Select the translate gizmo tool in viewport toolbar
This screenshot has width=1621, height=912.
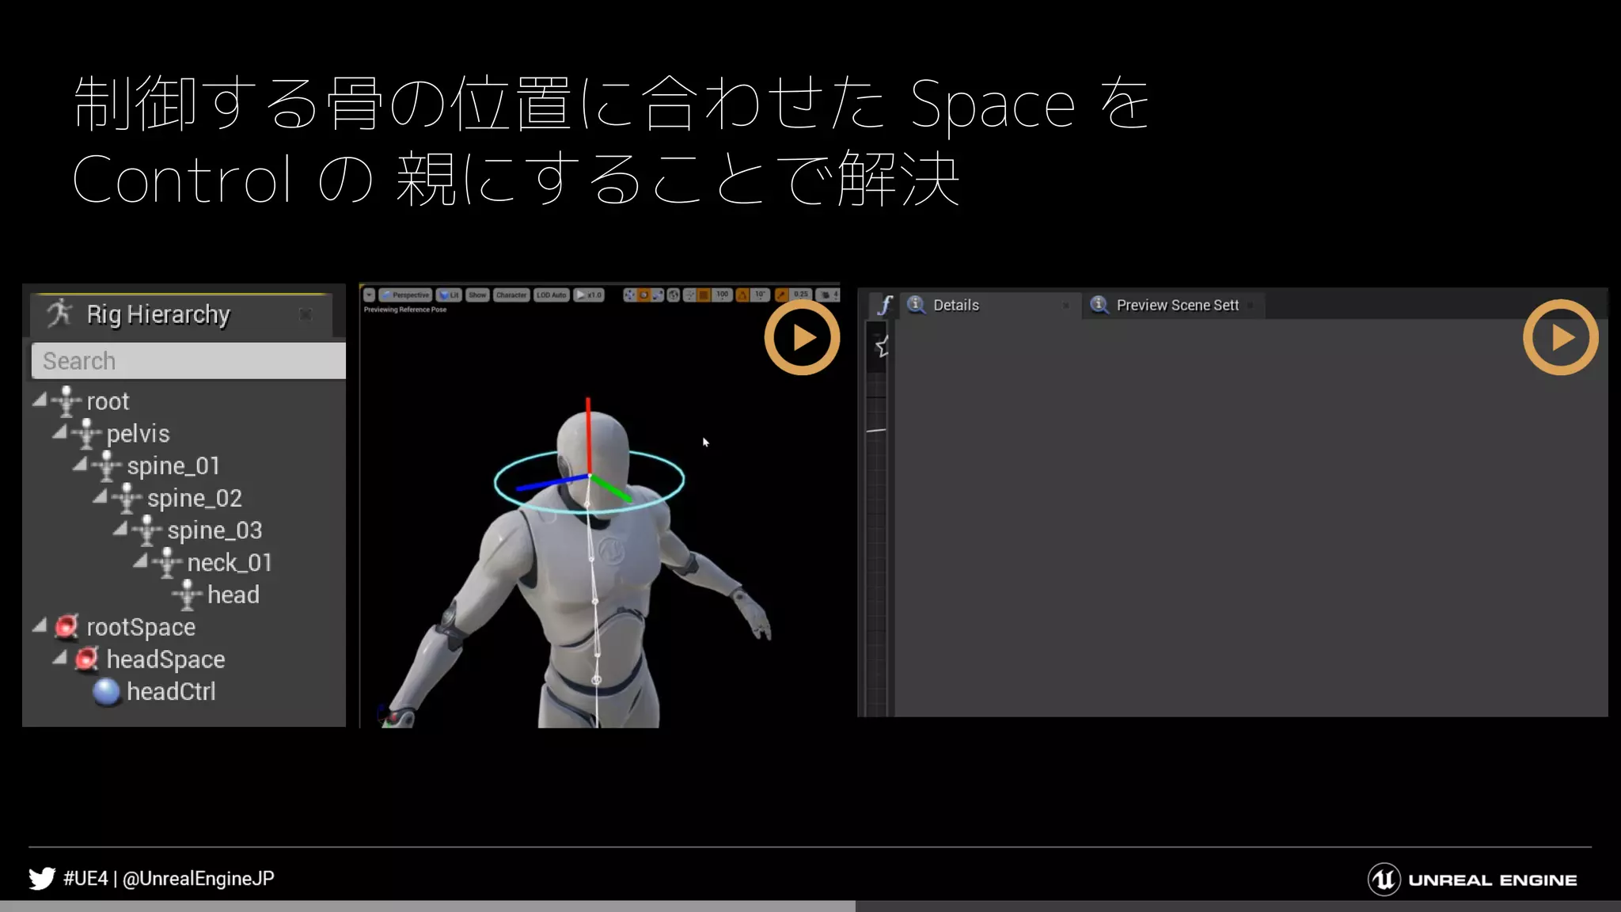coord(630,294)
